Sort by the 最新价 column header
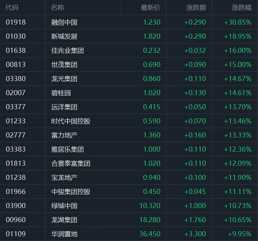Image resolution: width=258 pixels, height=241 pixels. coord(151,8)
